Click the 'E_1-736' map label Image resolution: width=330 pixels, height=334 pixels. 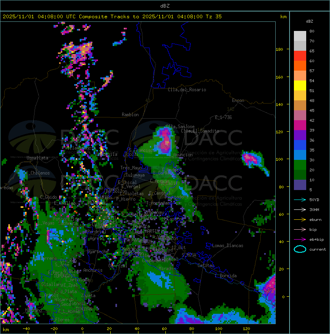pyautogui.click(x=223, y=117)
